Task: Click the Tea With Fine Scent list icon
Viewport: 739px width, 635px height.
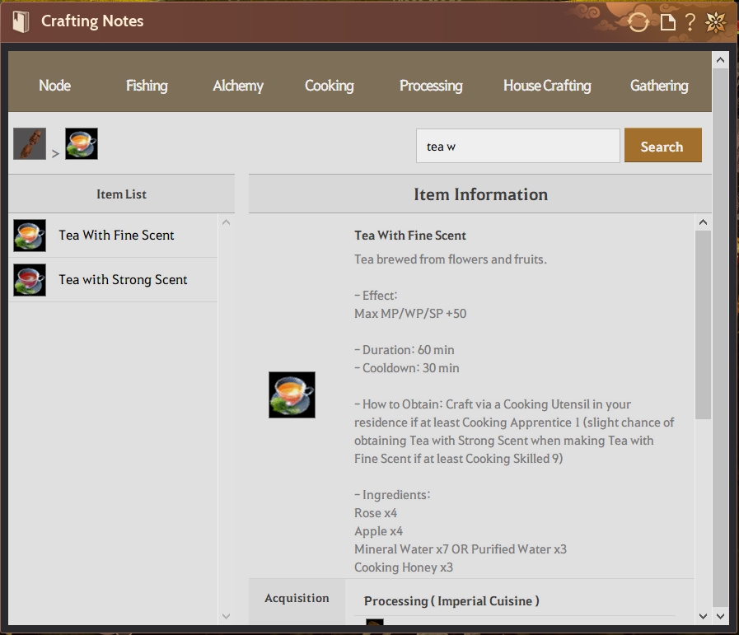Action: [x=30, y=235]
